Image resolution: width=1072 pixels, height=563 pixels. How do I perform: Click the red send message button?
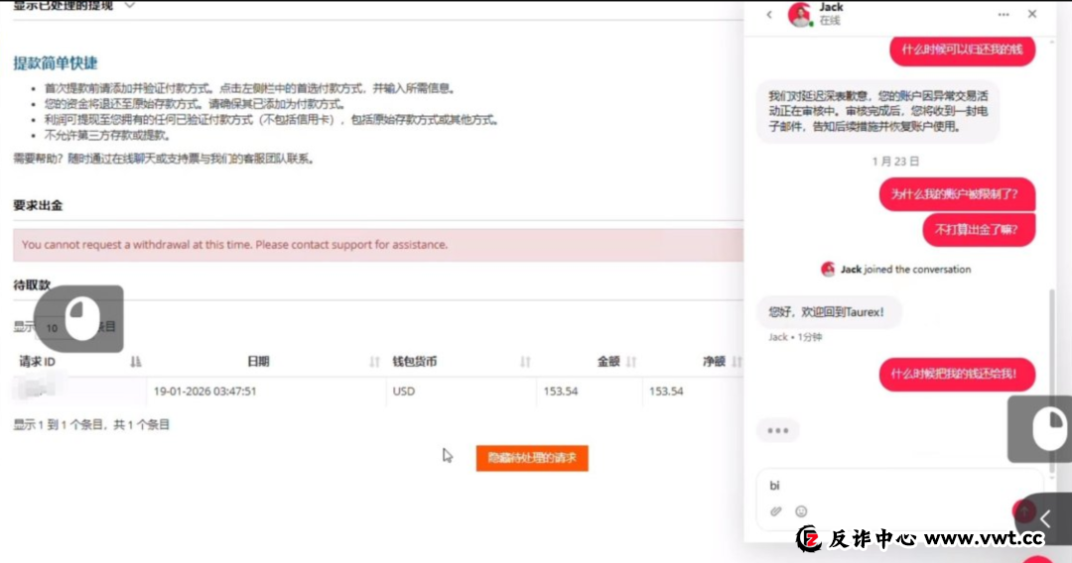click(1022, 511)
